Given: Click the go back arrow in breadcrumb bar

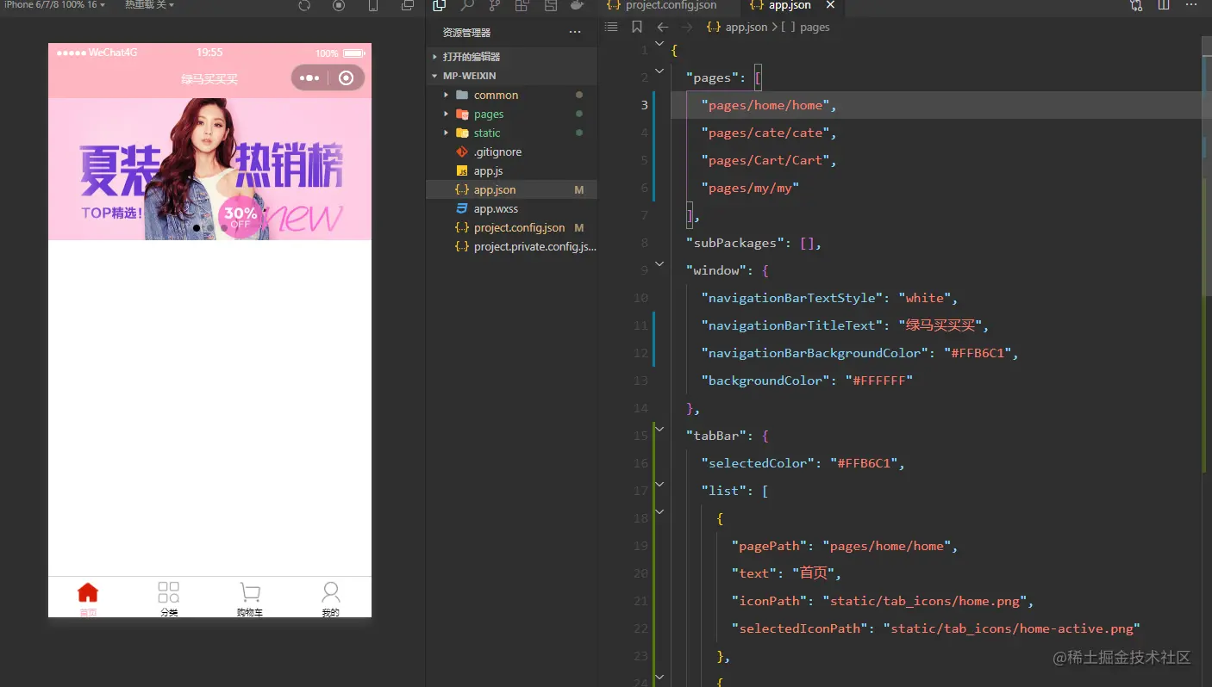Looking at the screenshot, I should pyautogui.click(x=662, y=27).
